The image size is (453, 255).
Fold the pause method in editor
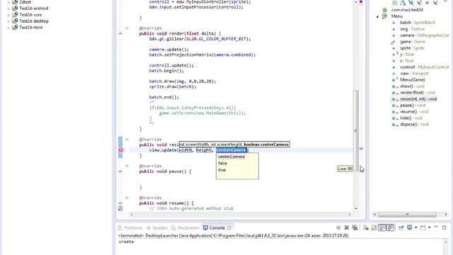[127, 166]
